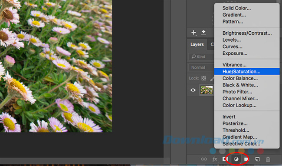Image resolution: width=282 pixels, height=166 pixels.
Task: Toggle lock transparent pixels icon
Action: point(204,78)
